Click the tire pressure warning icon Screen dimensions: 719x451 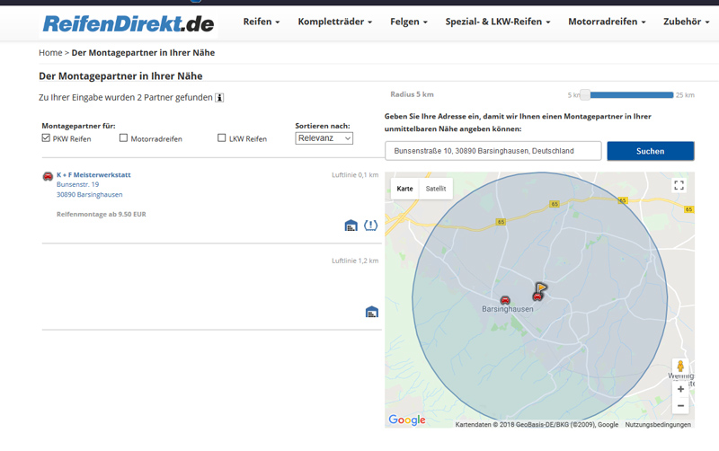(x=370, y=225)
